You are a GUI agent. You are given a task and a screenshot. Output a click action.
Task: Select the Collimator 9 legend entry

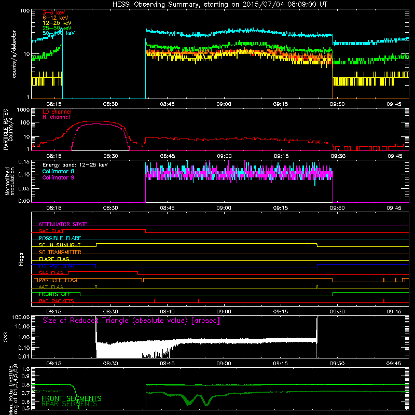click(x=58, y=177)
